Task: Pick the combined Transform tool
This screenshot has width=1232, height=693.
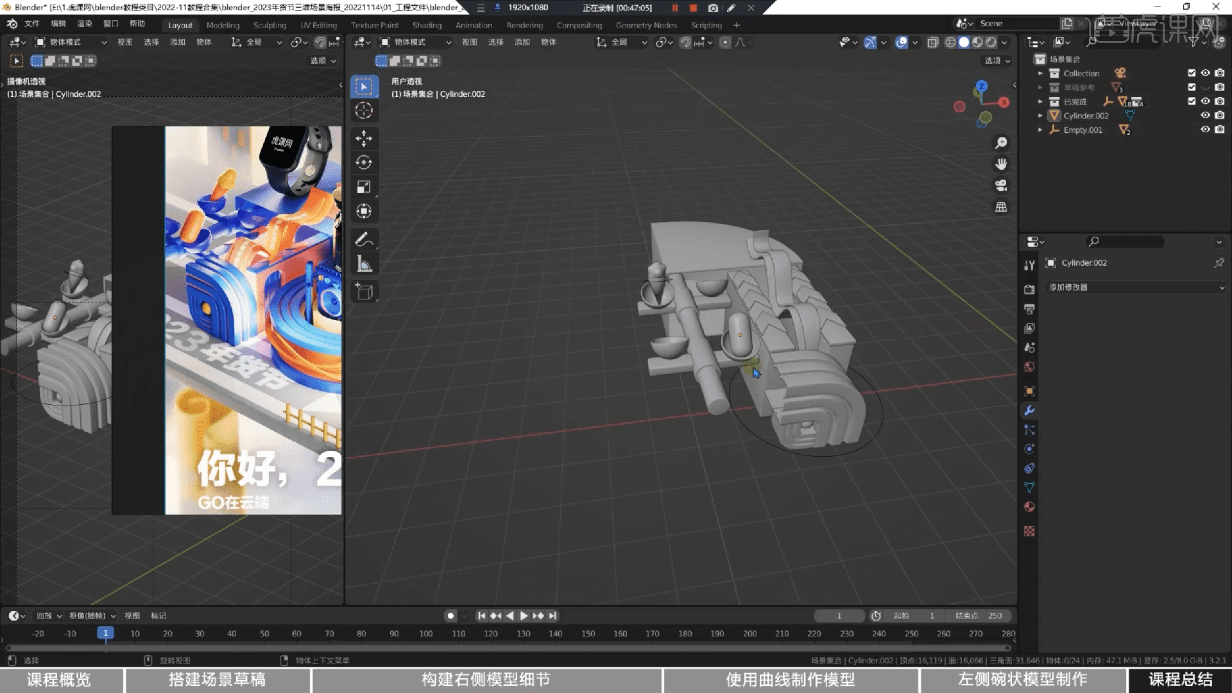Action: 364,211
